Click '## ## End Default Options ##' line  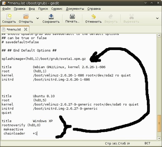click(29, 51)
